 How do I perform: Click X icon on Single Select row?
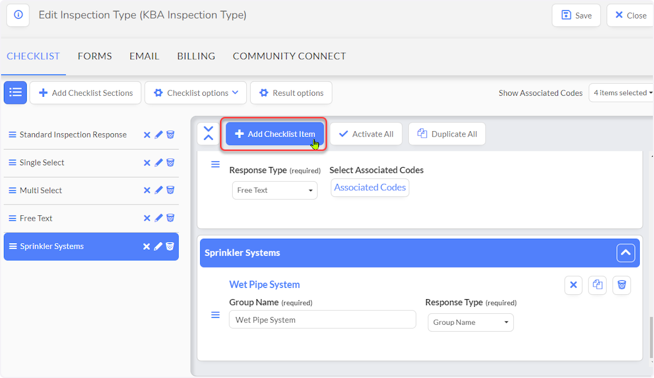click(147, 163)
